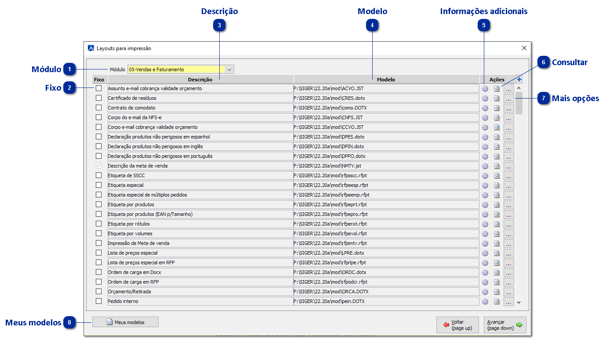This screenshot has height=343, width=606.
Task: Click the Fixo column header
Action: pos(99,80)
